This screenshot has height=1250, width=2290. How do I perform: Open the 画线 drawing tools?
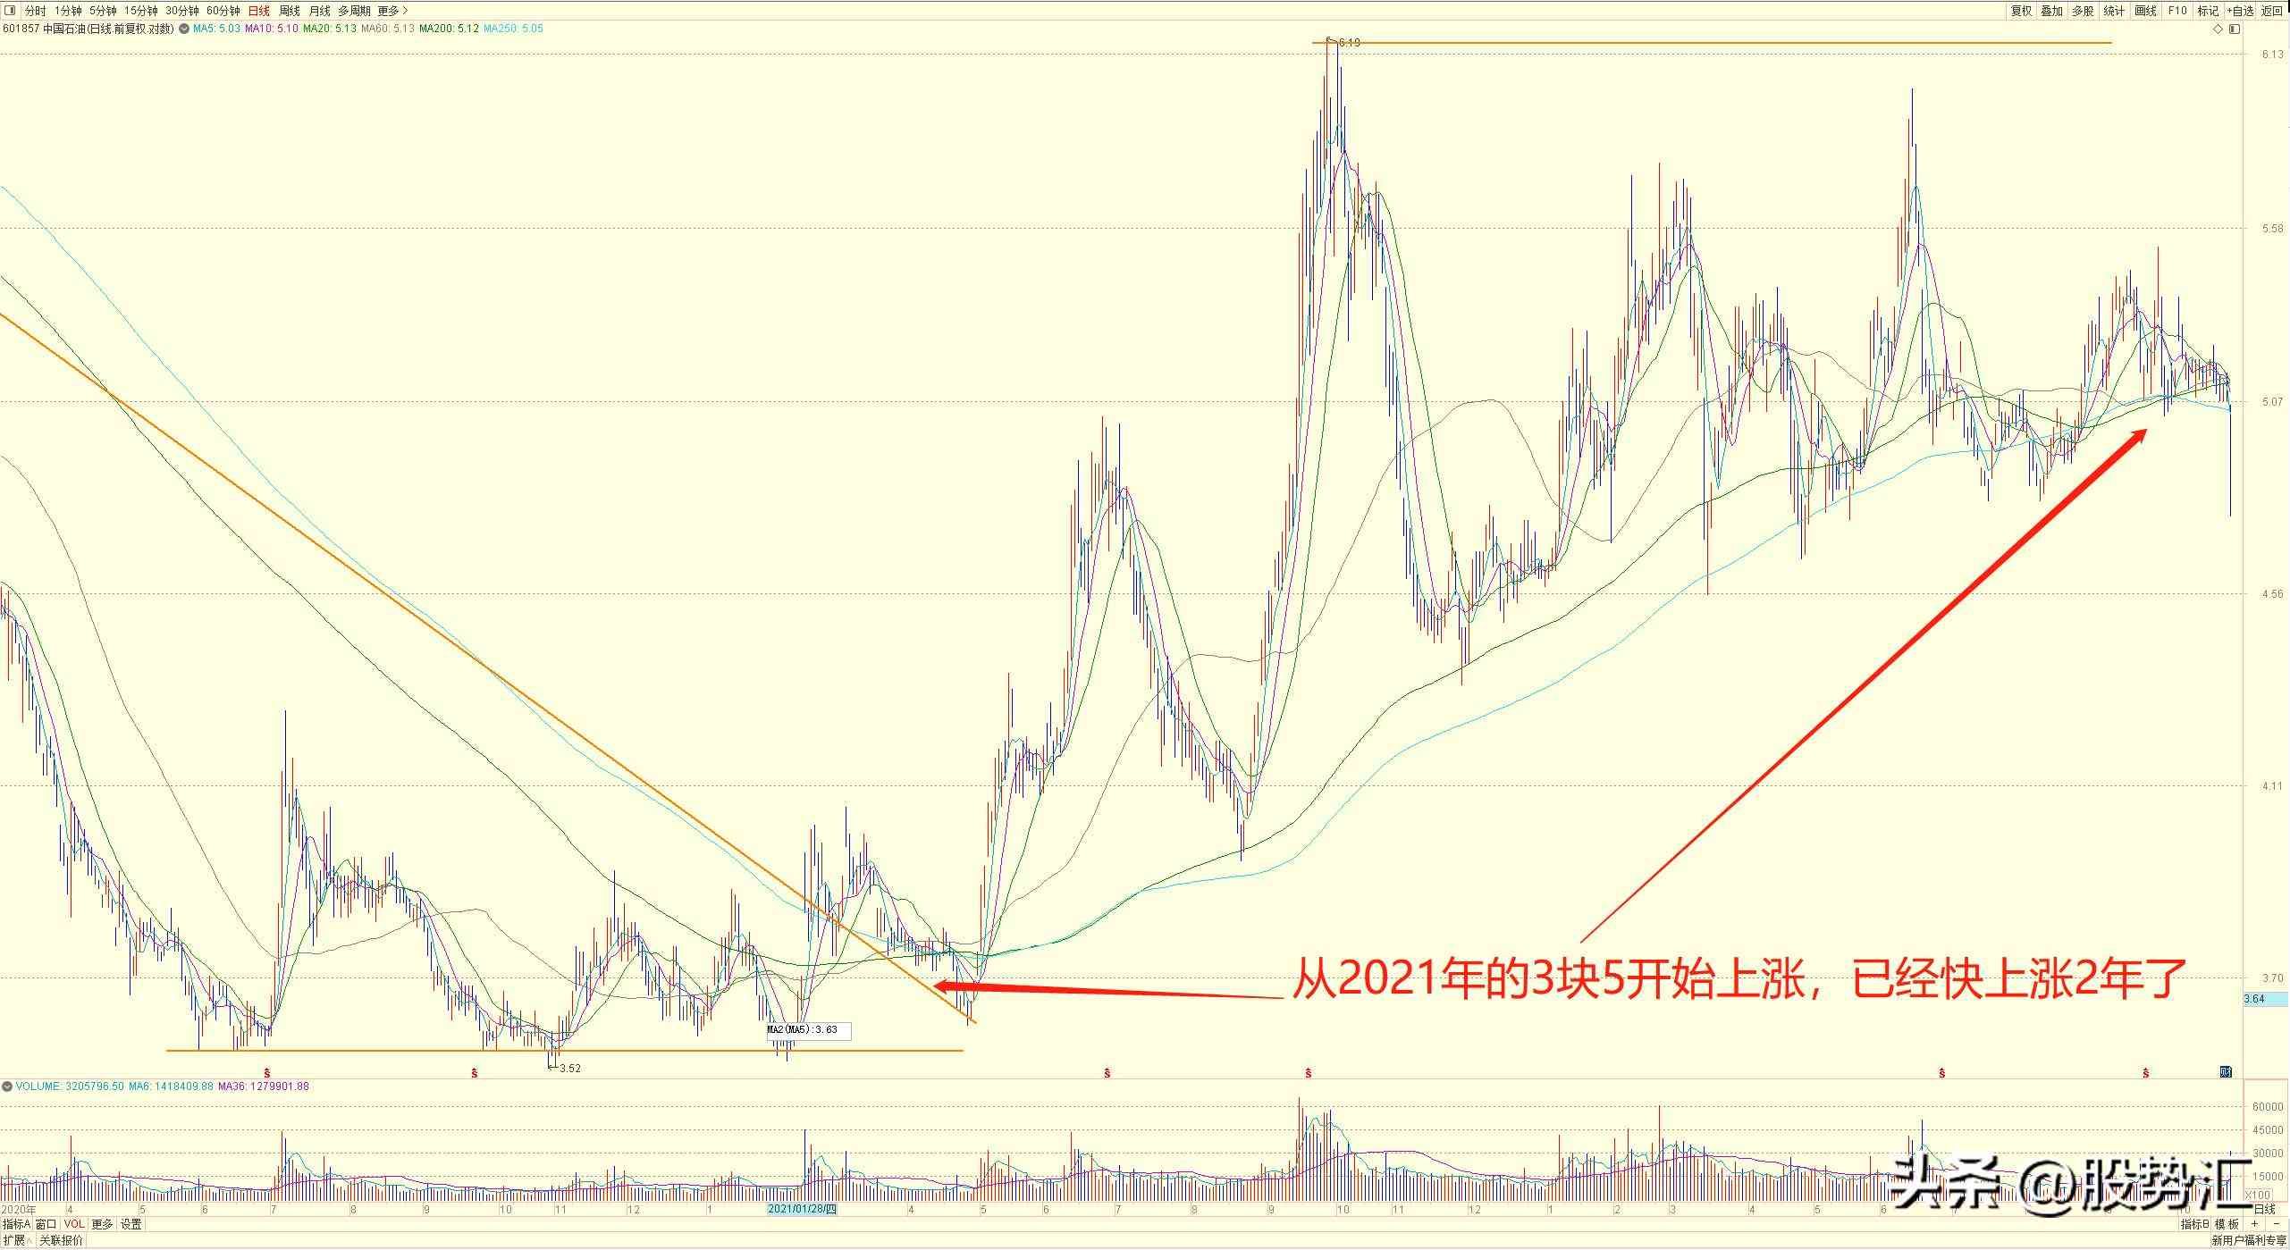click(2144, 11)
